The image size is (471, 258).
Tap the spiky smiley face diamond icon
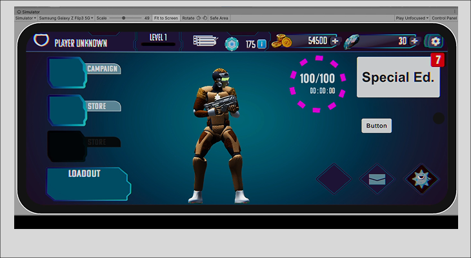[421, 179]
